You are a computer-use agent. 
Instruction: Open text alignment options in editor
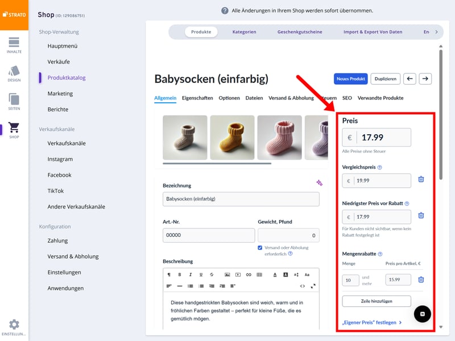pyautogui.click(x=169, y=286)
